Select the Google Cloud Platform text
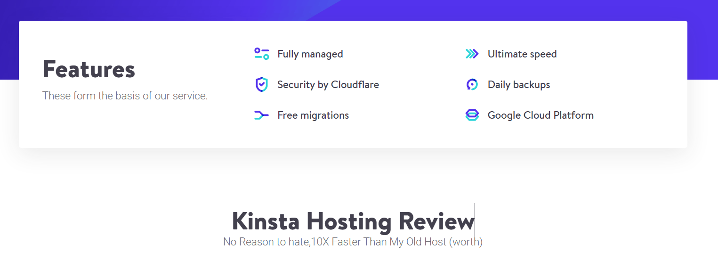 point(541,115)
